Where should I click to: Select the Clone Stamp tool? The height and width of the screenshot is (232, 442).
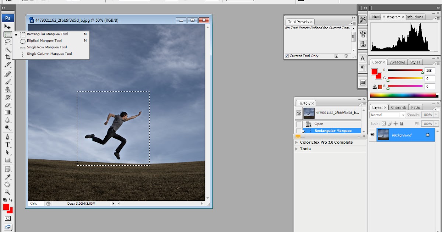tap(8, 90)
